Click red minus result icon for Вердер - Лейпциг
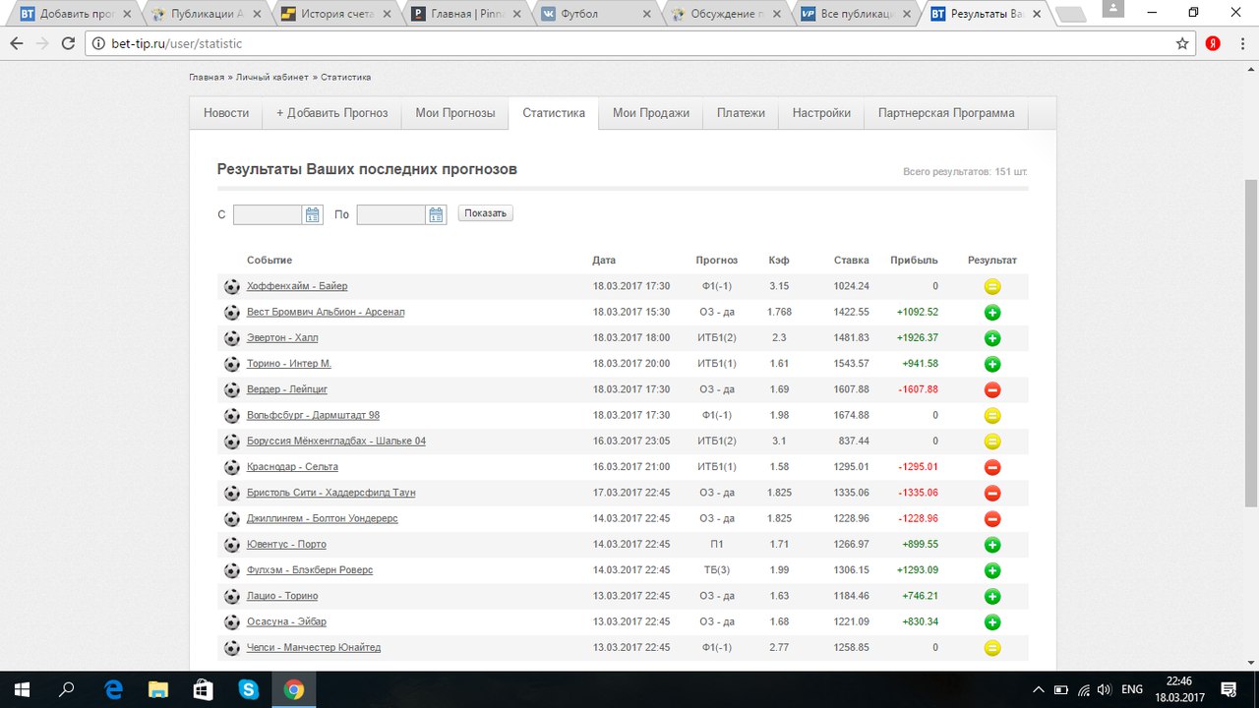 992,389
